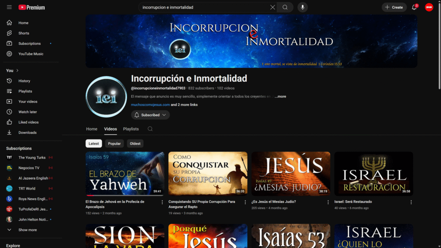Select the Latest sort chip
441x248 pixels.
[93, 144]
